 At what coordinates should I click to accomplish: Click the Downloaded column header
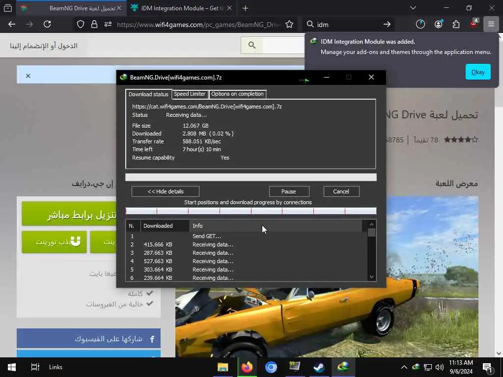[165, 226]
